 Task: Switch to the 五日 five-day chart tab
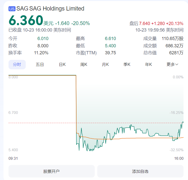pyautogui.click(x=40, y=64)
